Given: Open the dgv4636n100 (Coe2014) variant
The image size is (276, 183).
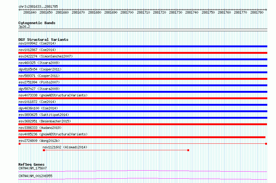Looking at the screenshot, I should pos(38,108).
